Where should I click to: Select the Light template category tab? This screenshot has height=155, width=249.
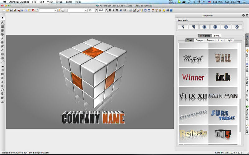point(229,40)
